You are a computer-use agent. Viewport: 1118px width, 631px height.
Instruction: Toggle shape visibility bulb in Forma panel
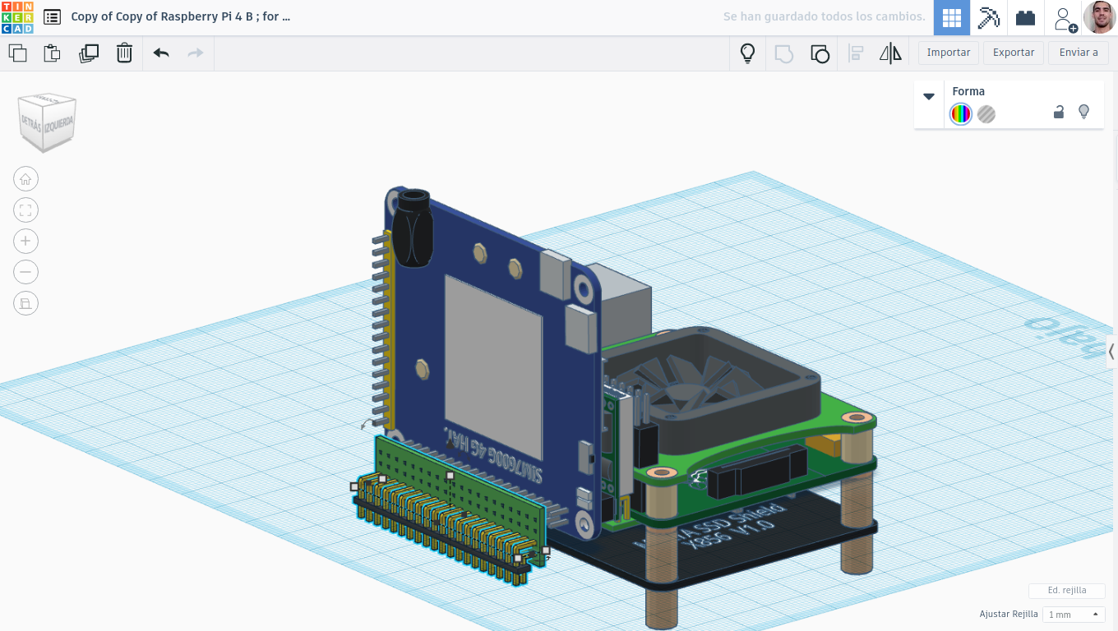(x=1083, y=112)
